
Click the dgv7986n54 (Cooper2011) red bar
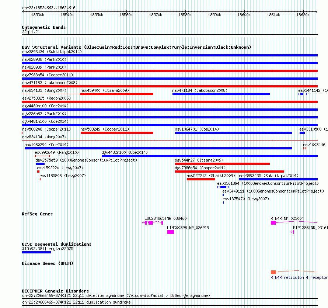[230, 172]
